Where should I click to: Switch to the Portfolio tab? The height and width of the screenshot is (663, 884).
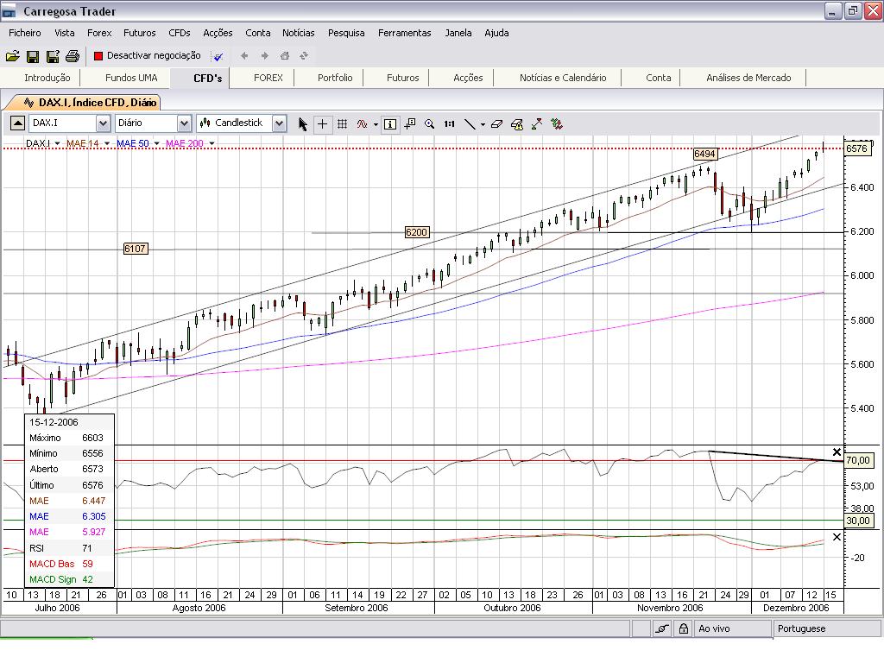(x=335, y=78)
